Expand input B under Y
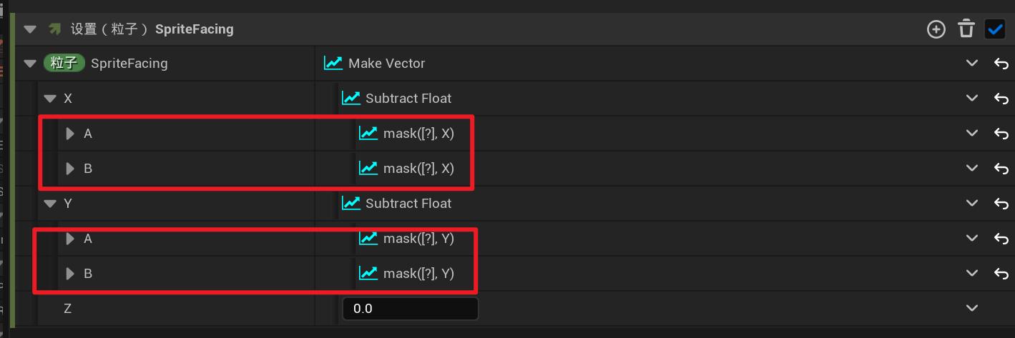The height and width of the screenshot is (338, 1015). point(70,274)
